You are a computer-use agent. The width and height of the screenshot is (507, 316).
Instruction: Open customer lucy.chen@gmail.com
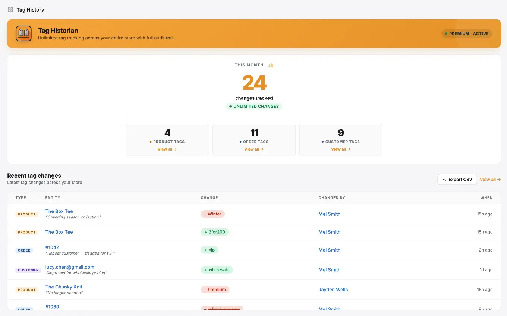coord(70,267)
